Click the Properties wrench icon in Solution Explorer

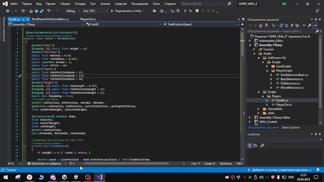click(x=309, y=25)
